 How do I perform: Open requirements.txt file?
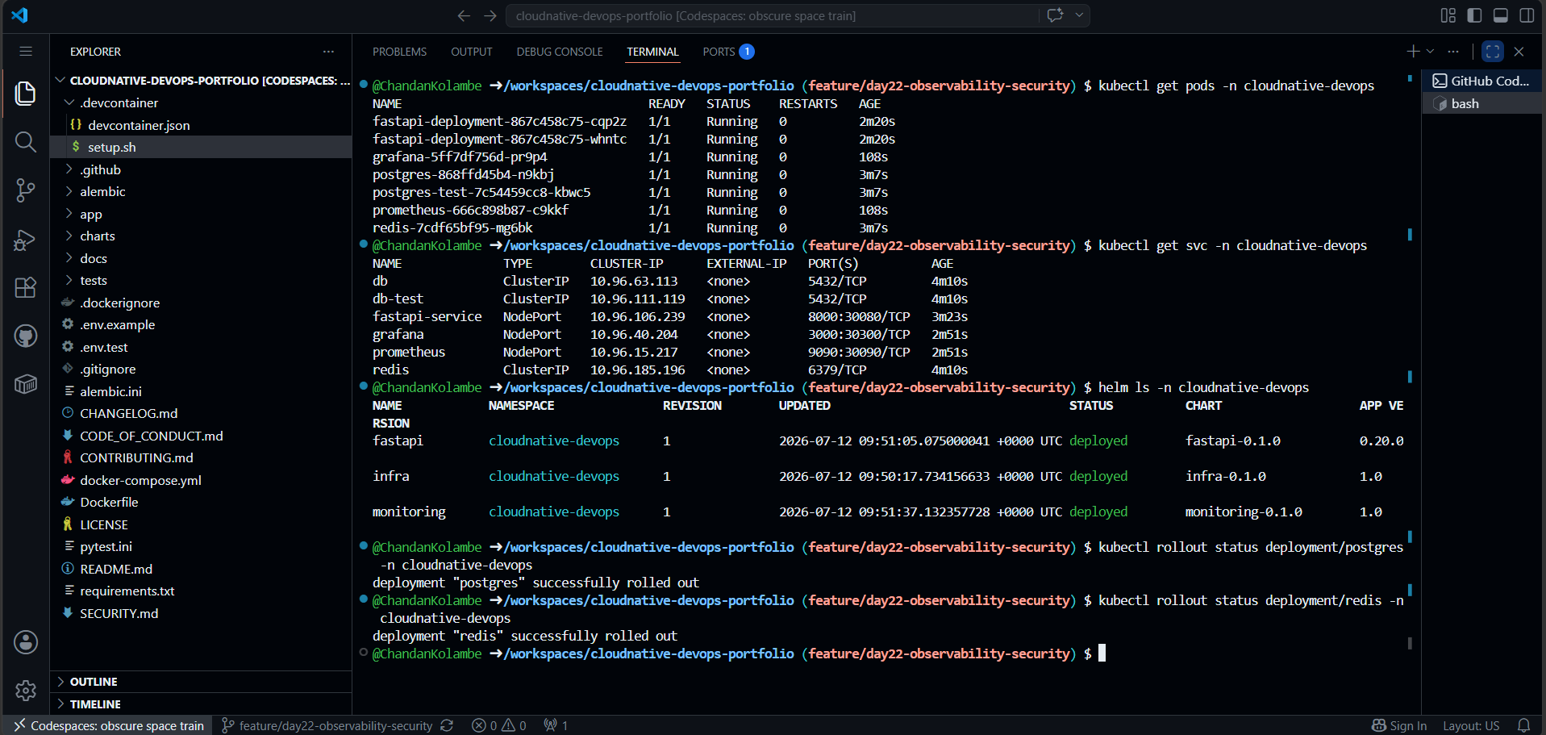click(x=201, y=591)
